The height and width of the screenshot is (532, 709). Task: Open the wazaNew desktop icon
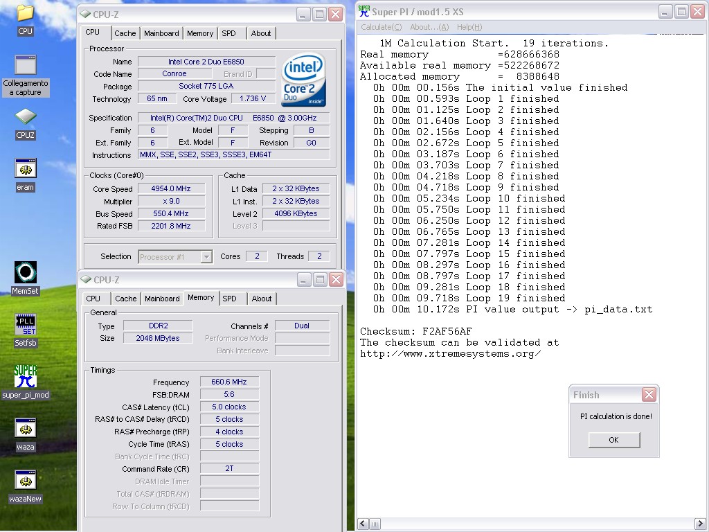(26, 486)
